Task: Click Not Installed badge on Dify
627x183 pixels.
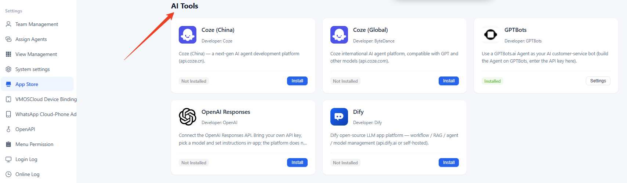Action: coord(345,163)
